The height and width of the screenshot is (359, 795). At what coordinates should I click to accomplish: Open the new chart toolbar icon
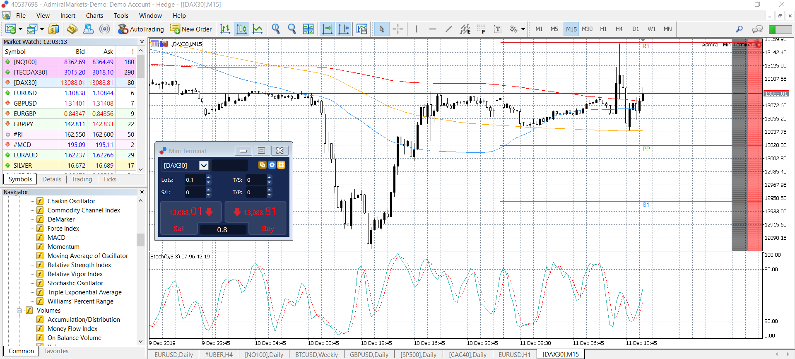(x=10, y=29)
